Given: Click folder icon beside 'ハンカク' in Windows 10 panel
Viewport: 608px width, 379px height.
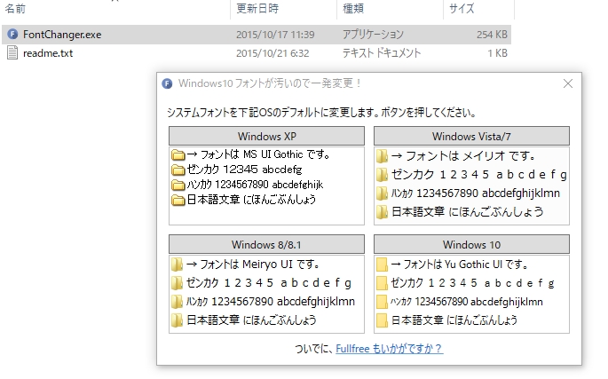Looking at the screenshot, I should 382,302.
